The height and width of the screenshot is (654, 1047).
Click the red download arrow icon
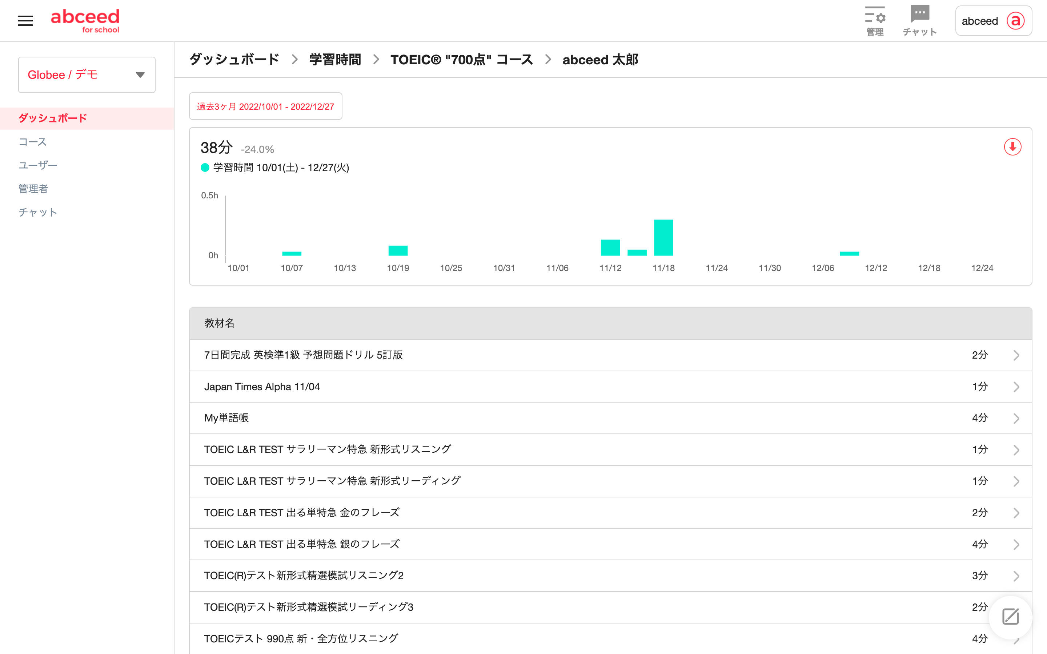1012,147
